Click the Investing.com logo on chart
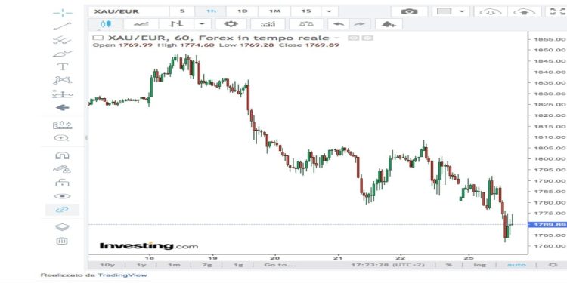The width and height of the screenshot is (567, 283). pos(149,246)
